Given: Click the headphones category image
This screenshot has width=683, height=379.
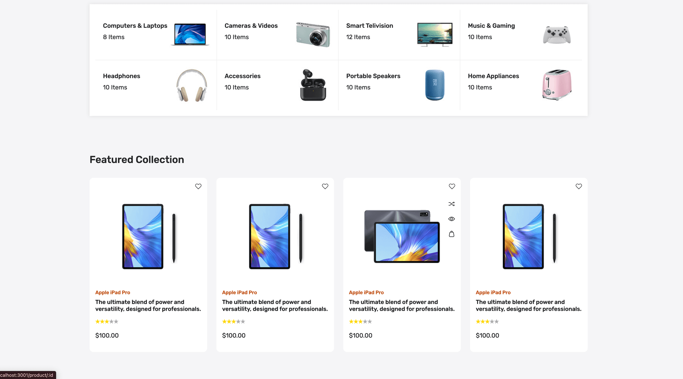Looking at the screenshot, I should click(x=191, y=85).
